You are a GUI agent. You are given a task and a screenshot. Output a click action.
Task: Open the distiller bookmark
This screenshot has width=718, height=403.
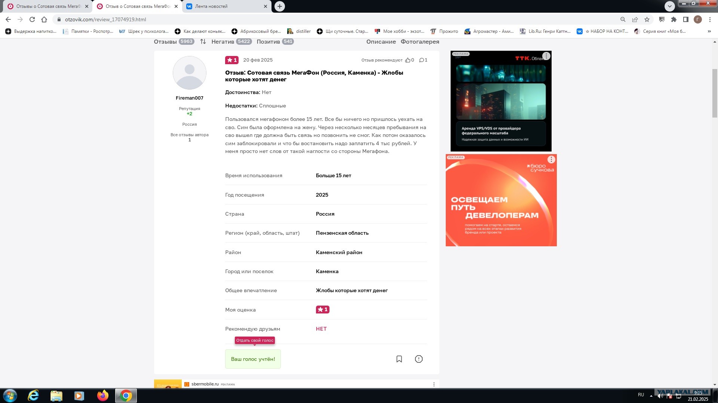click(x=299, y=31)
